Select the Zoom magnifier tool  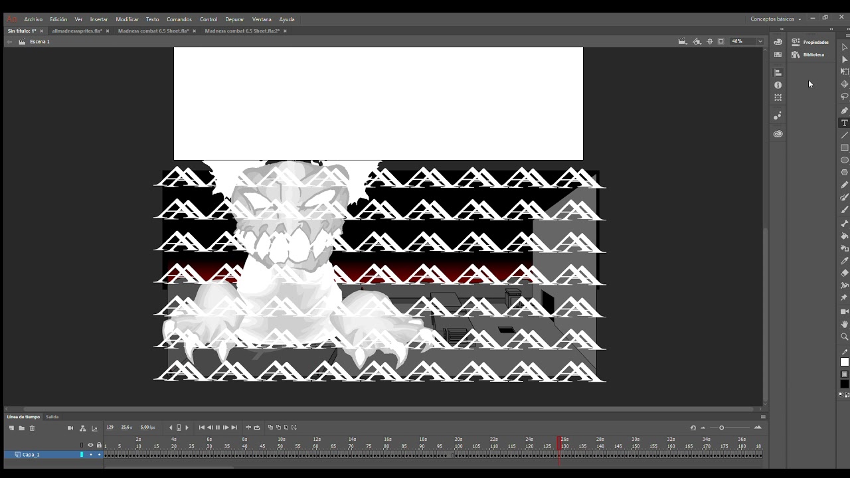[845, 337]
